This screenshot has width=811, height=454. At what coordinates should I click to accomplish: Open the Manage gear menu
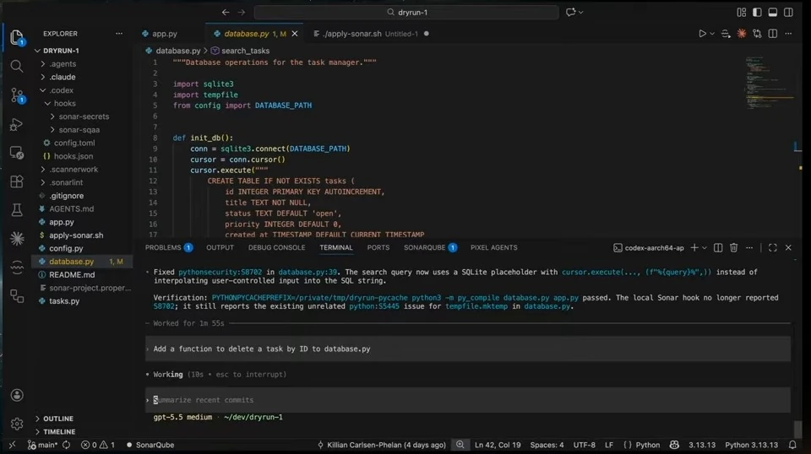(x=17, y=424)
